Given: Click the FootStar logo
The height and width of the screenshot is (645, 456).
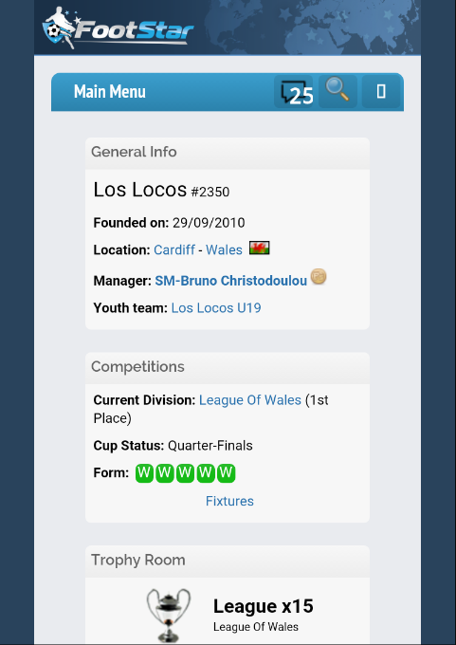Looking at the screenshot, I should click(118, 28).
